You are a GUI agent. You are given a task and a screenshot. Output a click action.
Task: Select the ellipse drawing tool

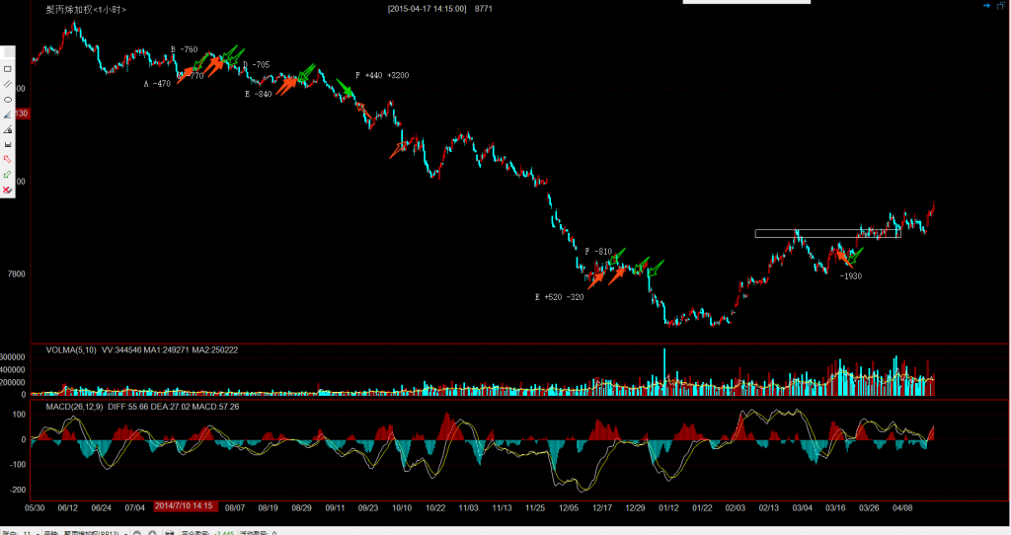pos(8,99)
